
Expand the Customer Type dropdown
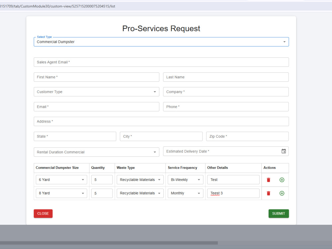pyautogui.click(x=96, y=92)
